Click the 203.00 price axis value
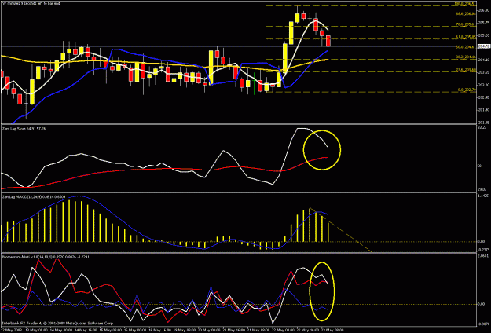491x333 pixels. [483, 85]
